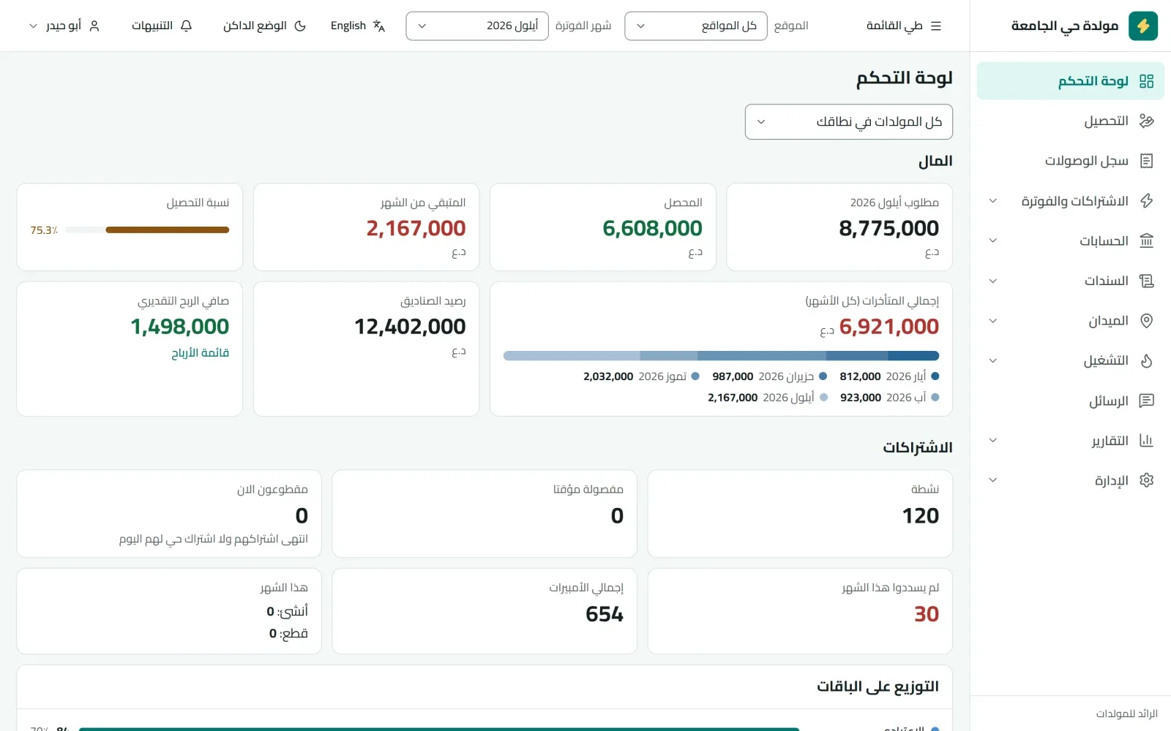Image resolution: width=1171 pixels, height=731 pixels.
Task: Click the overdue totals segmented bar
Action: [x=721, y=356]
